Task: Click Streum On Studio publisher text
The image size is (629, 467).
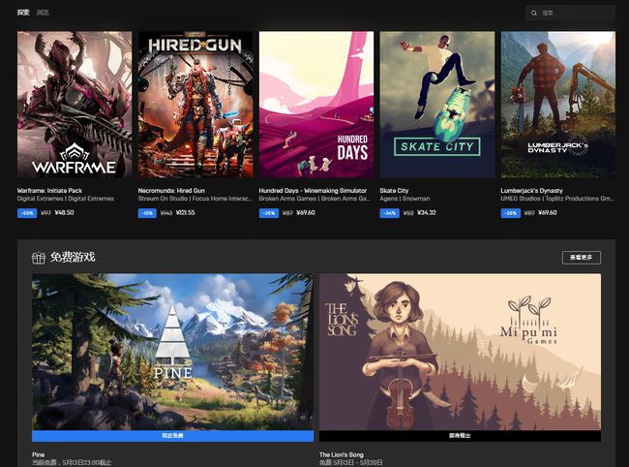Action: tap(195, 199)
